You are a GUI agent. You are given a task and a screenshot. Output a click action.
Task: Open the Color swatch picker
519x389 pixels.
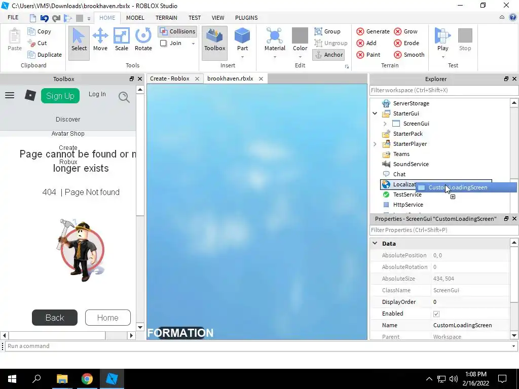(x=300, y=36)
